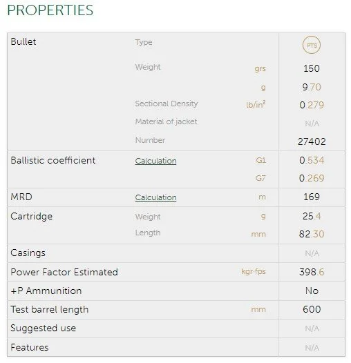This screenshot has height=363, width=351.
Task: Select the G7 coefficient value 0.269
Action: coord(312,178)
